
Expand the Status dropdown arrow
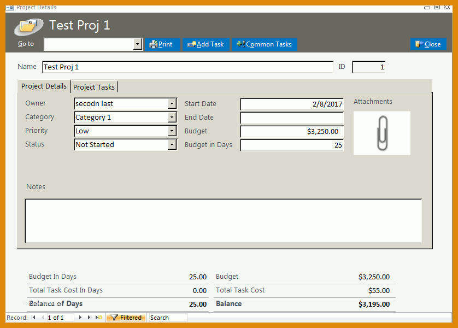tap(172, 144)
